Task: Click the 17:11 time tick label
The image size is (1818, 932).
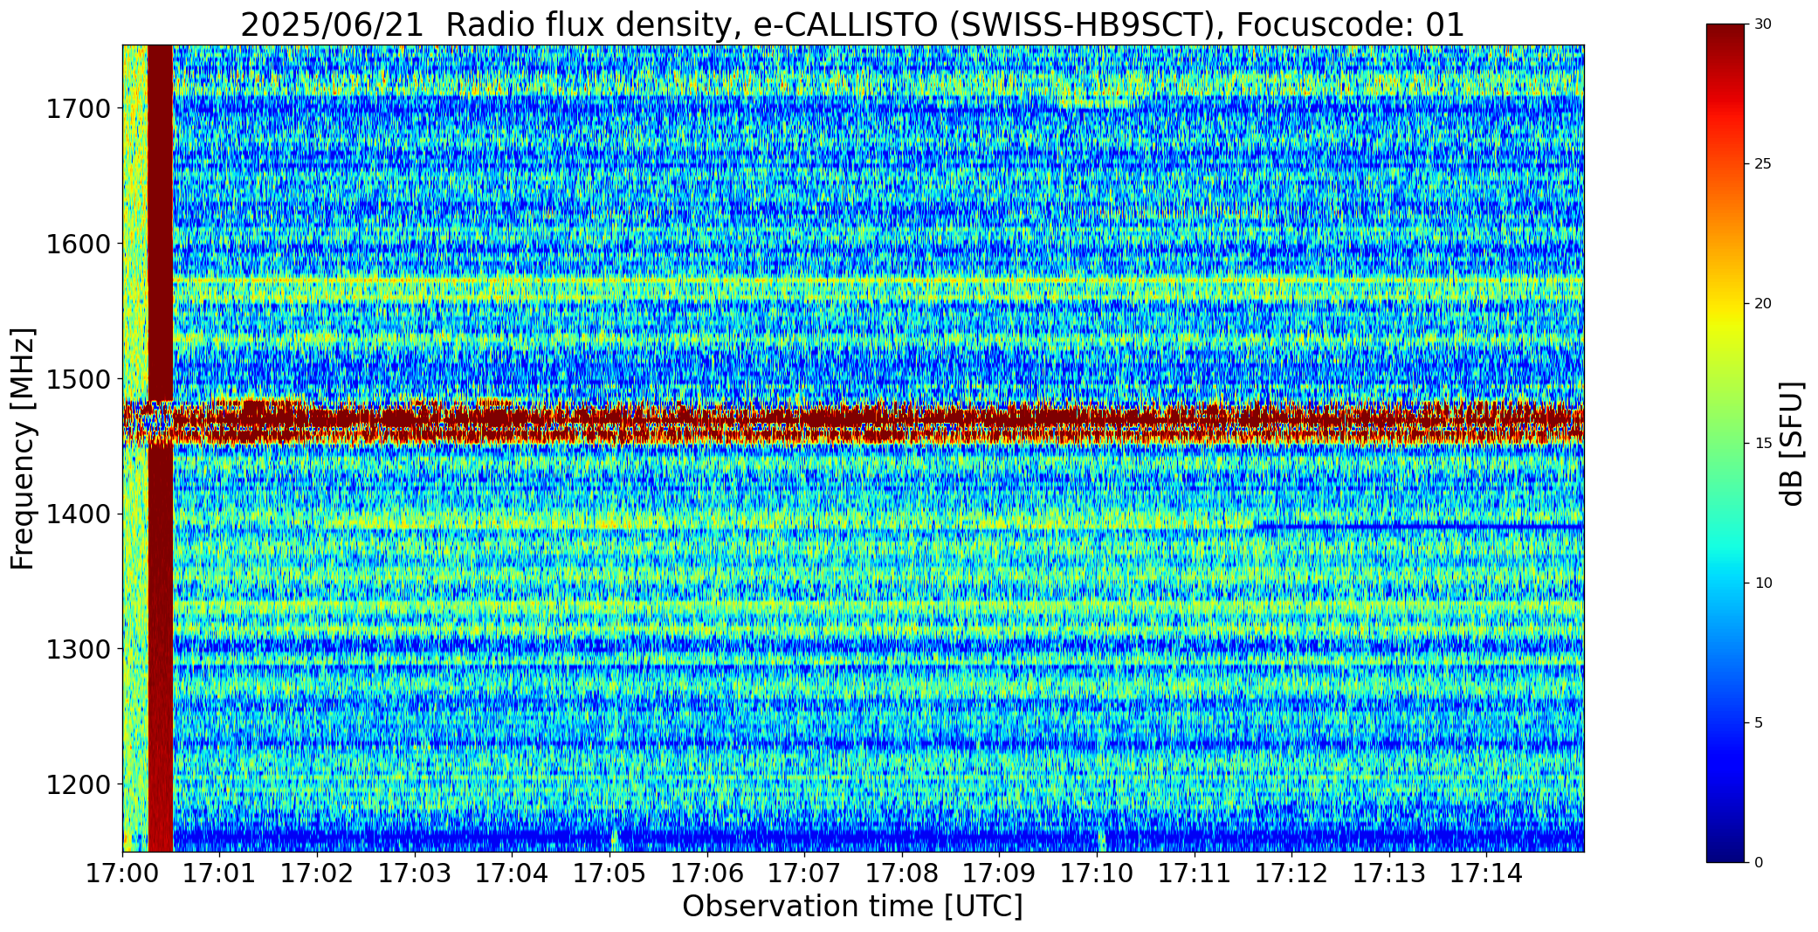Action: point(1195,873)
